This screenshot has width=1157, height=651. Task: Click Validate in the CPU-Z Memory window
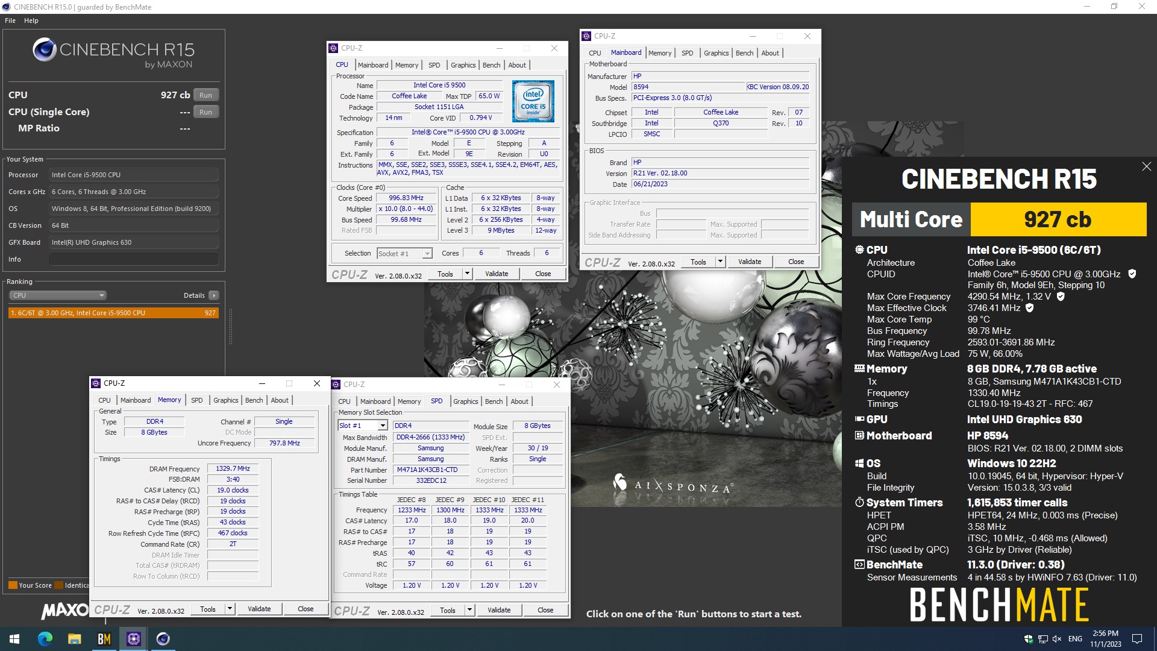[259, 609]
